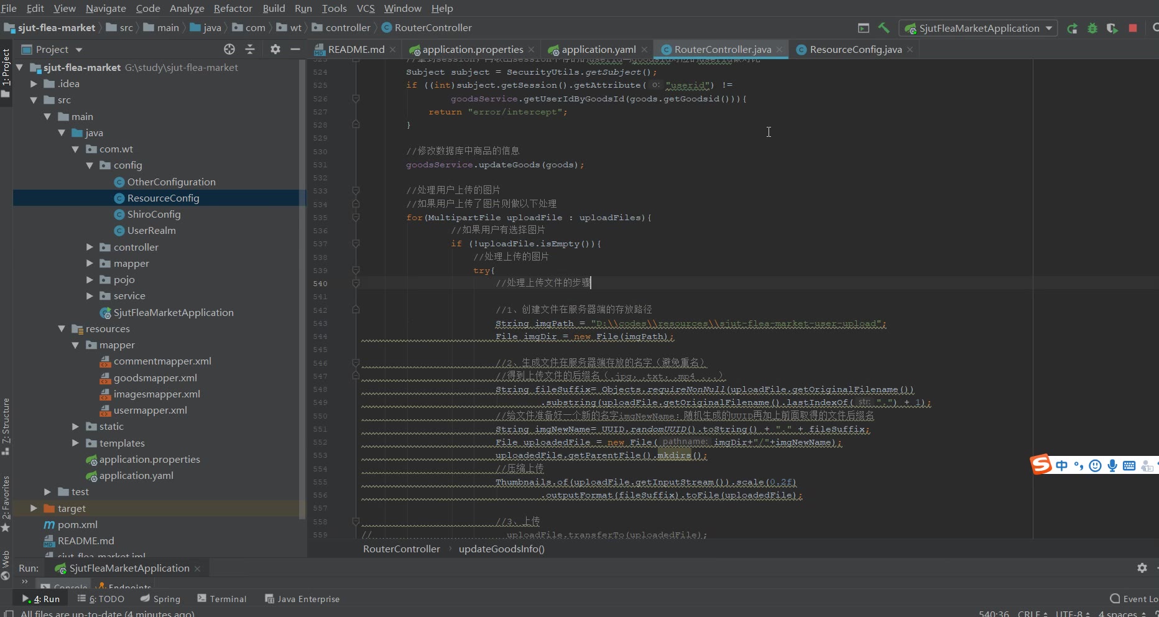Switch to the application.yaml editor tab
Image resolution: width=1159 pixels, height=617 pixels.
(598, 49)
